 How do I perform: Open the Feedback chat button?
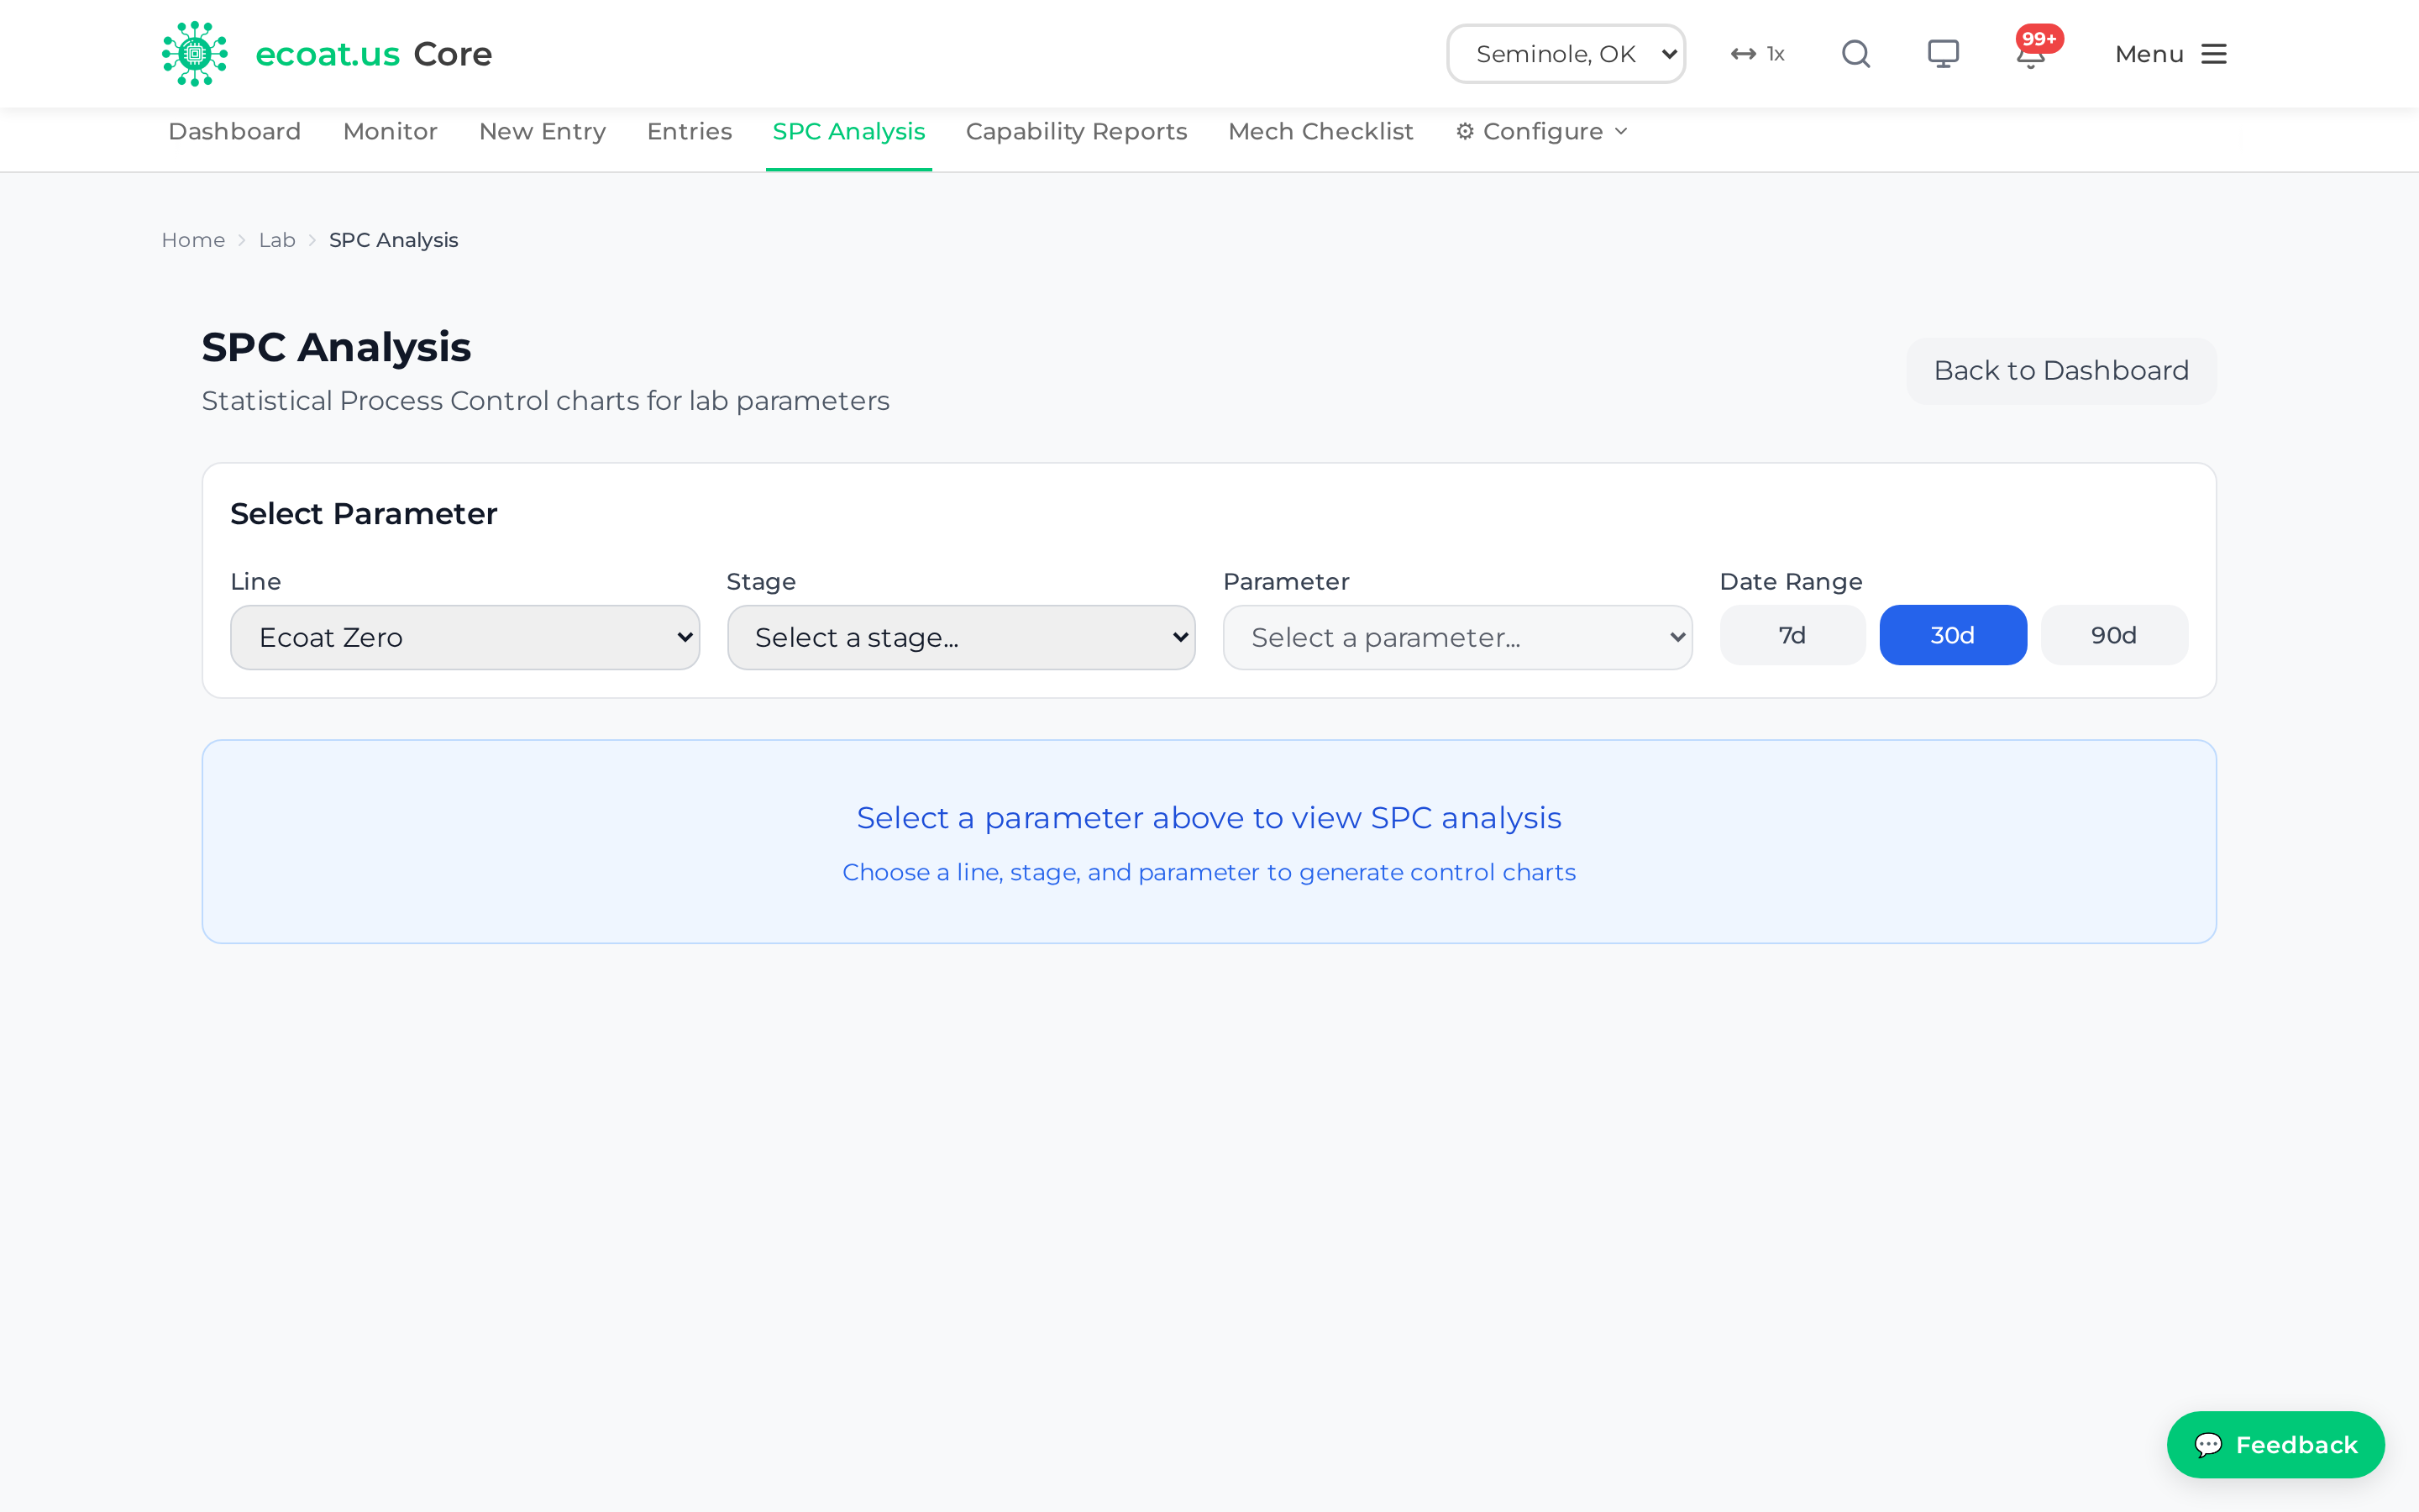[x=2275, y=1445]
